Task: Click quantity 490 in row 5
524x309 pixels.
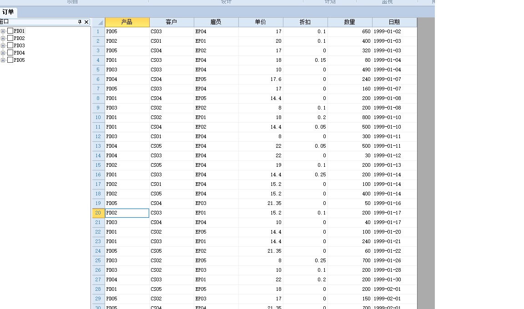Action: [350, 70]
